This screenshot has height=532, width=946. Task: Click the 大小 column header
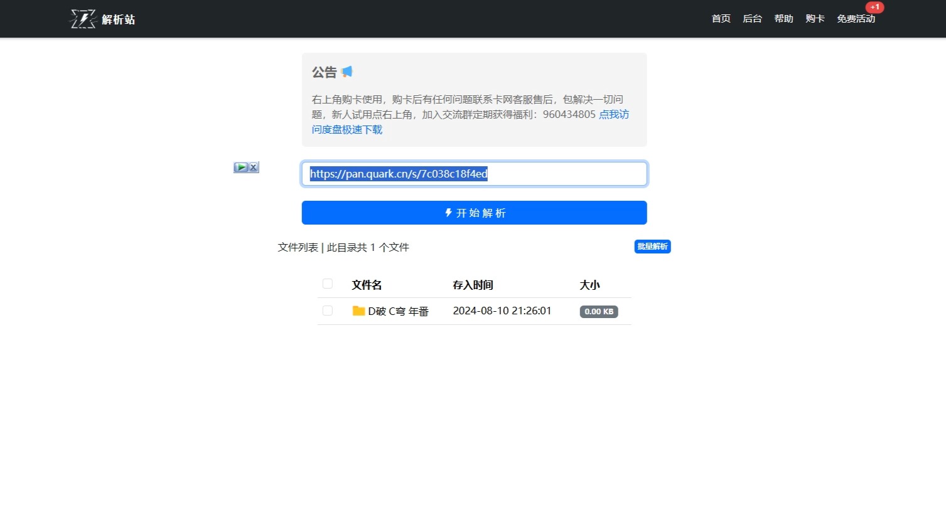click(x=589, y=285)
